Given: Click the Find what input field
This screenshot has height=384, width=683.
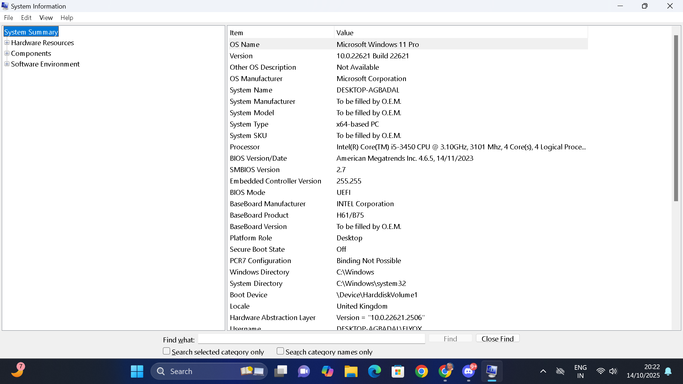Looking at the screenshot, I should click(311, 339).
